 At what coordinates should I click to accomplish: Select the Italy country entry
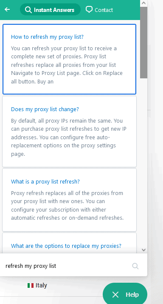click(x=37, y=285)
